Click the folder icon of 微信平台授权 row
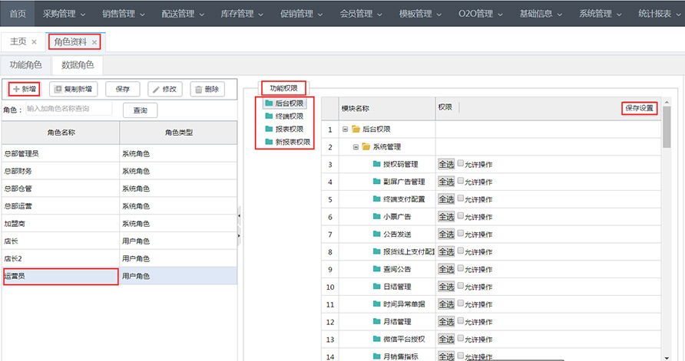The image size is (685, 361). tap(376, 339)
